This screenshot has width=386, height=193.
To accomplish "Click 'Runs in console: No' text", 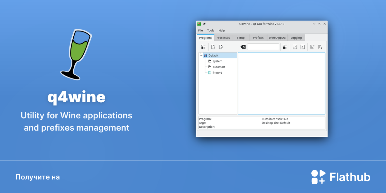I will click(275, 119).
